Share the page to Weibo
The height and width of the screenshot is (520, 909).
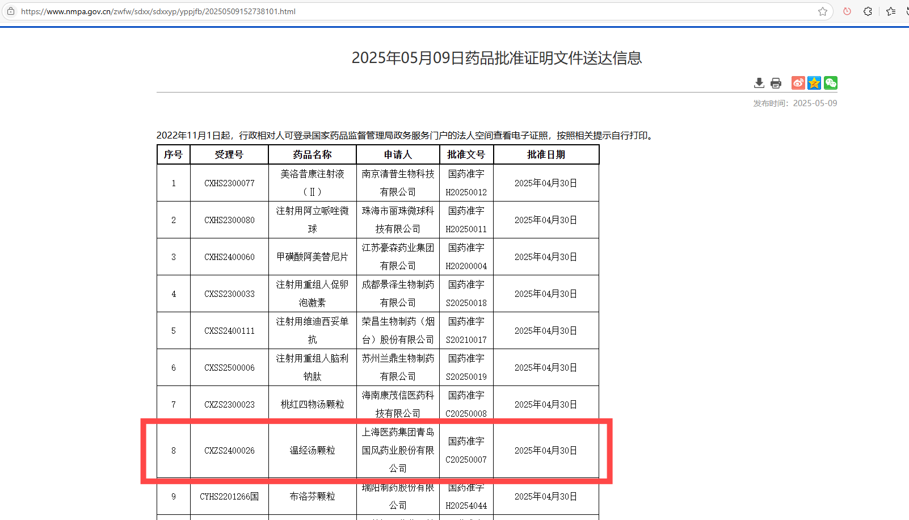(x=798, y=83)
